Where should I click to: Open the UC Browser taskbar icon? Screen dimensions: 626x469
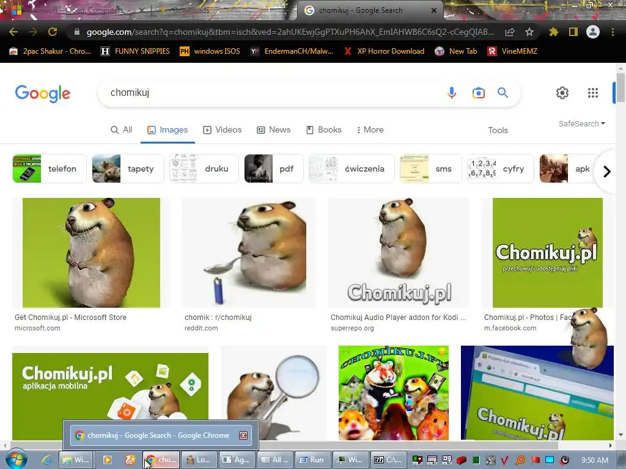pos(130,460)
